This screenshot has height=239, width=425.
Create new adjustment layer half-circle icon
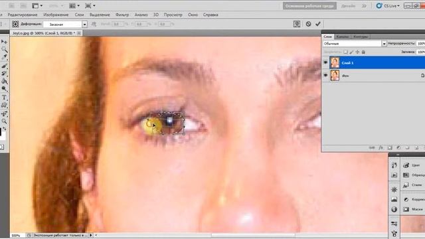[398, 147]
